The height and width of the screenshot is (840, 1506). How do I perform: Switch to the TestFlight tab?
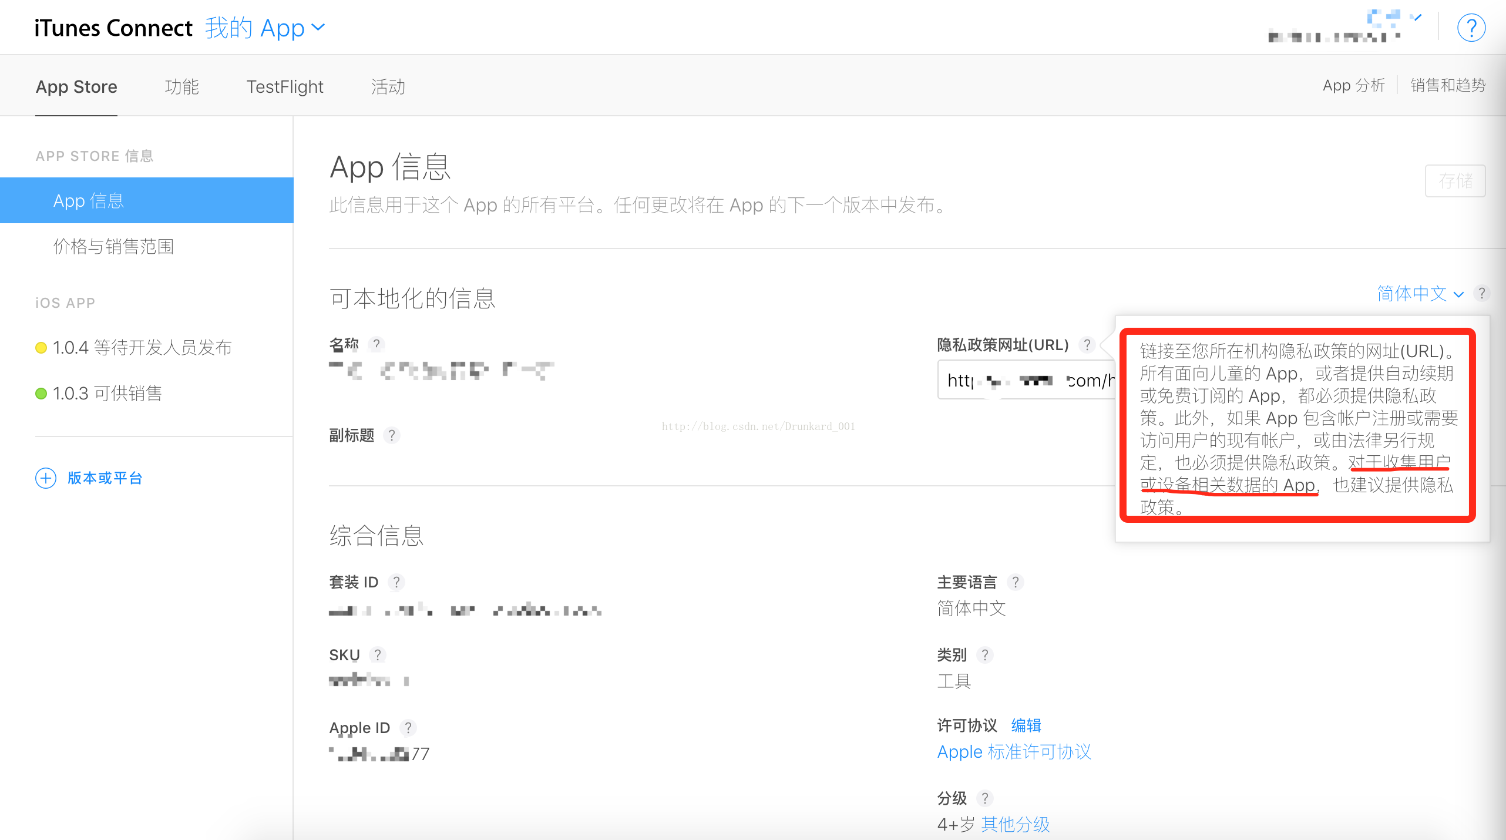285,87
